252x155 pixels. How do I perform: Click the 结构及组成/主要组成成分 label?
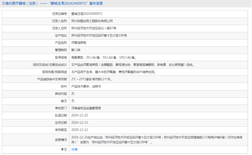(50, 65)
